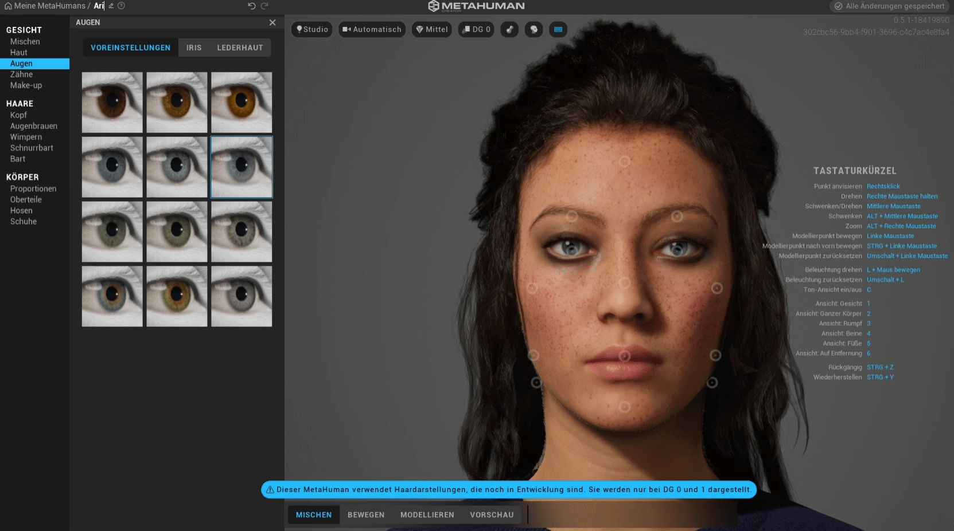Open Oberteile in the sidebar

click(26, 199)
